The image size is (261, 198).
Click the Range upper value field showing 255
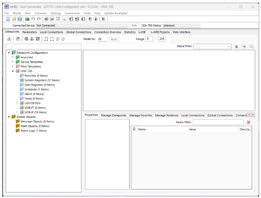pyautogui.click(x=162, y=39)
